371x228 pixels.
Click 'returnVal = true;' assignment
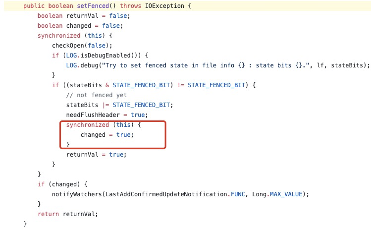point(96,155)
